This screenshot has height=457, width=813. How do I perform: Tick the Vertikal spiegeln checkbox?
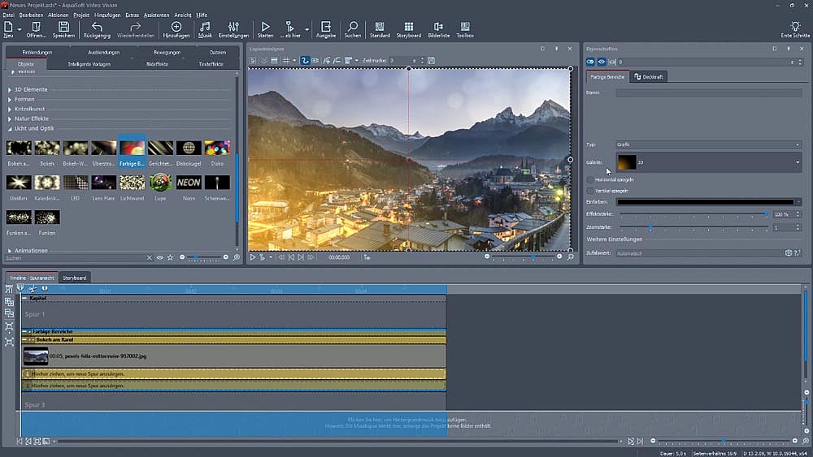coord(590,191)
